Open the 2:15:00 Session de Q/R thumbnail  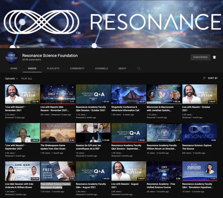tap(93, 133)
